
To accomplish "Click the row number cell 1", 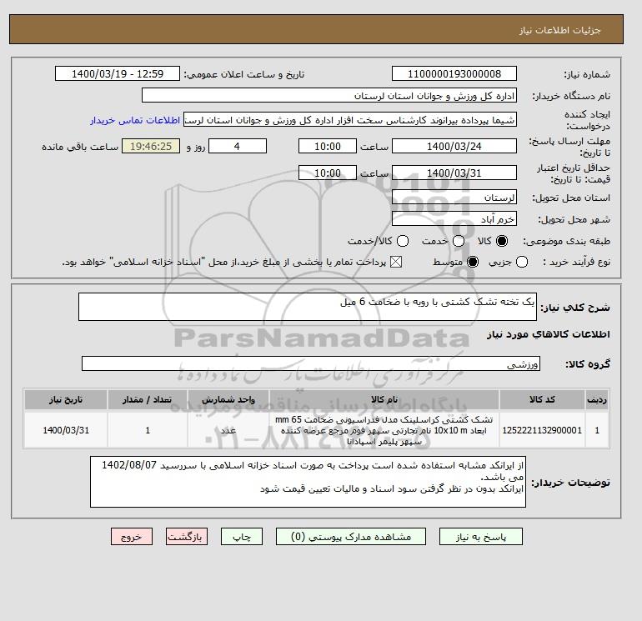I will [597, 430].
